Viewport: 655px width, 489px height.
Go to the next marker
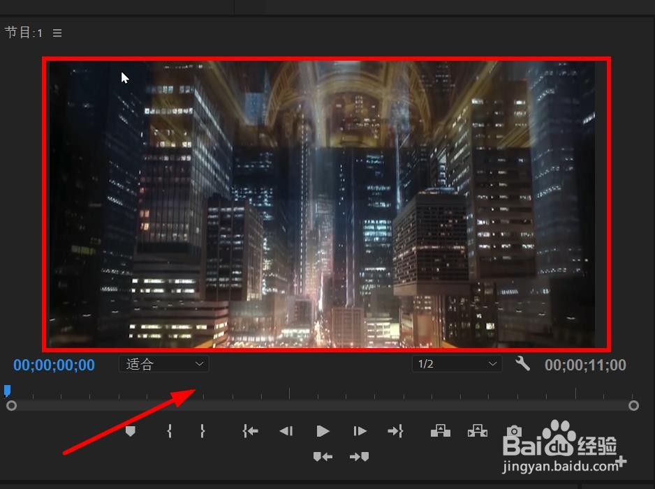click(x=359, y=457)
